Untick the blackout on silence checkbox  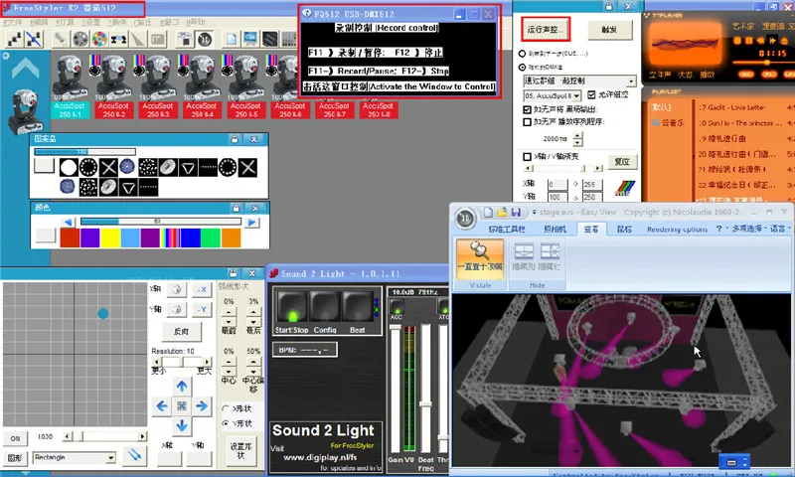(528, 109)
